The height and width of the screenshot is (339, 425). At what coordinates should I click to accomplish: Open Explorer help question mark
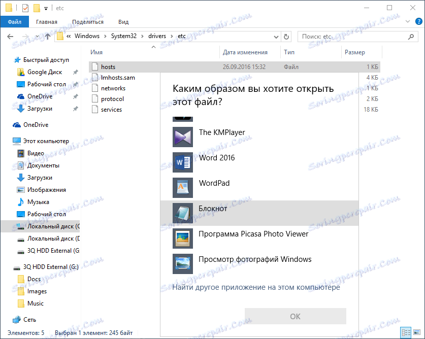click(x=418, y=21)
